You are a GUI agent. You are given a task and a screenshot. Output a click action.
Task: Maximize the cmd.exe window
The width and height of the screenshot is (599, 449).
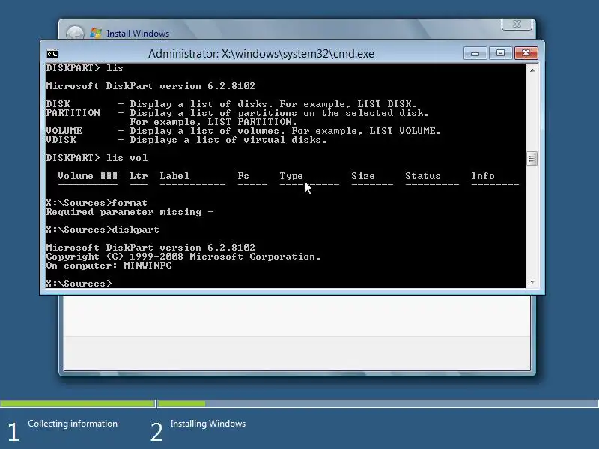(x=500, y=53)
